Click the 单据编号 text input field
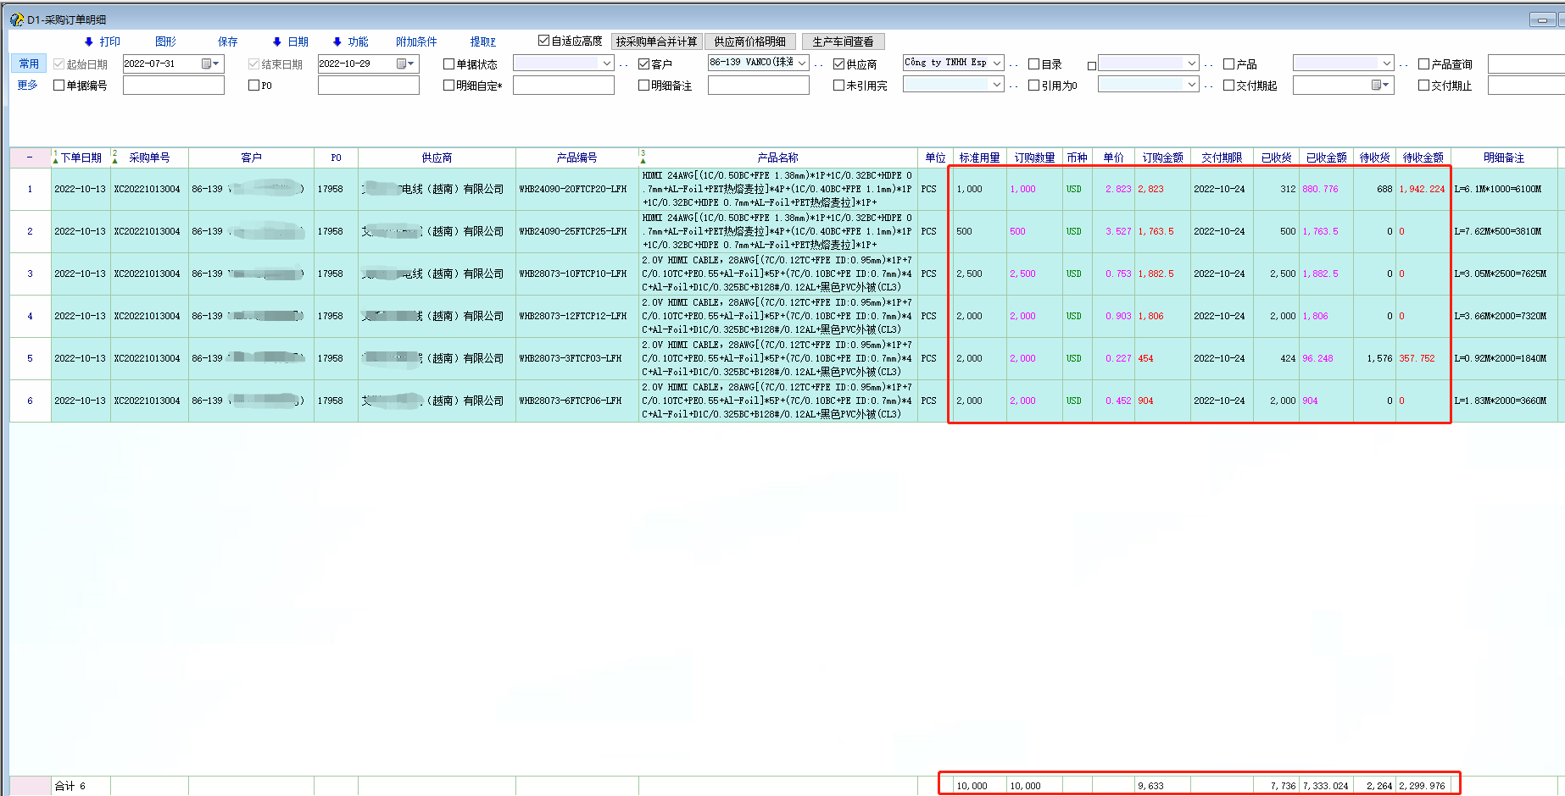Viewport: 1565px width, 796px height. click(x=174, y=85)
